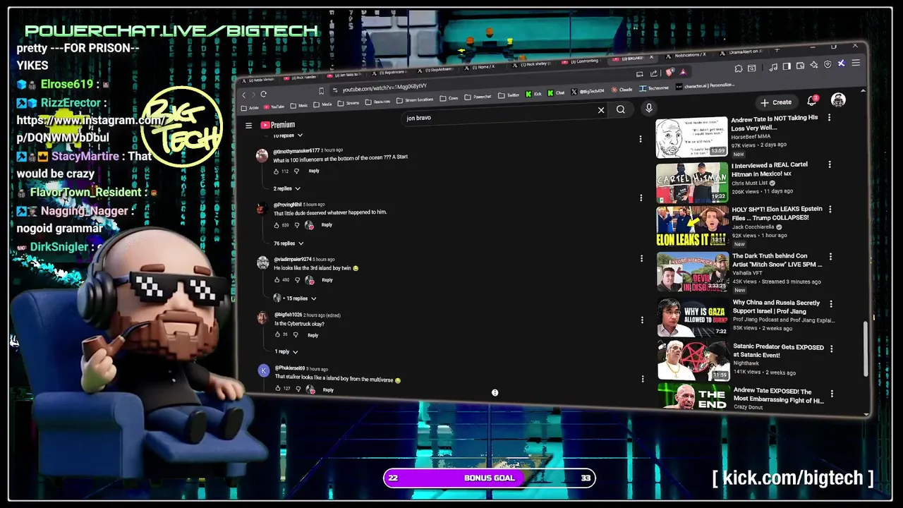Open the new tab plus button

tap(777, 51)
